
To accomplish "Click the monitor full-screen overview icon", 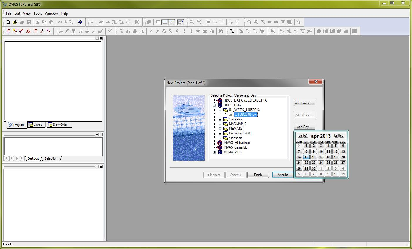I will pos(290,22).
